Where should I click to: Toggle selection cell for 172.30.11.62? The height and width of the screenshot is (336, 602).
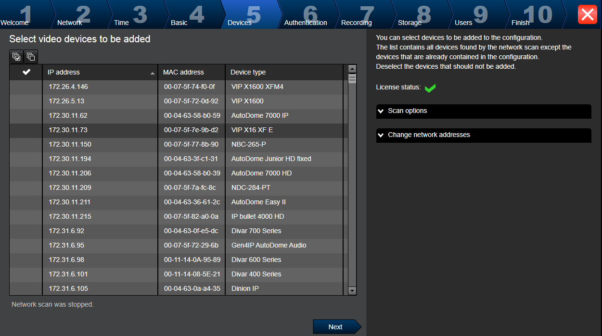point(26,116)
